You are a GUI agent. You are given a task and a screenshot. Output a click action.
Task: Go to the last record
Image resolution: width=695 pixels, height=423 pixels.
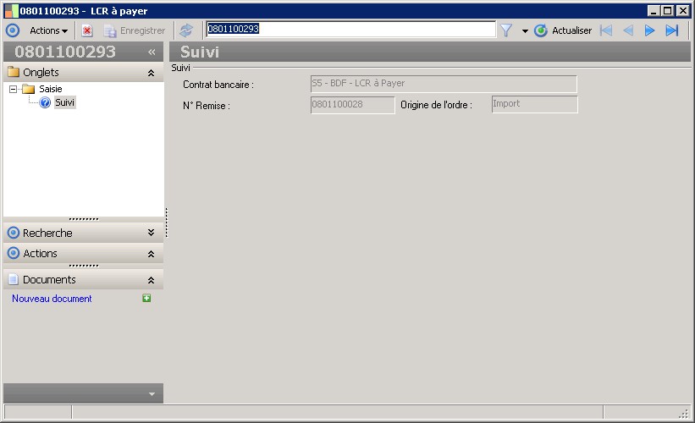click(x=672, y=30)
